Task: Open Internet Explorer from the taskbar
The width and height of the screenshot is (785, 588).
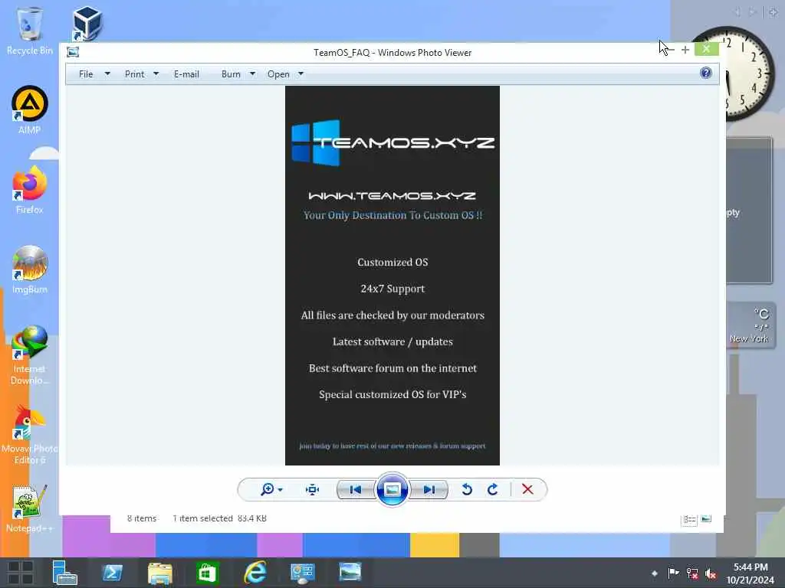Action: tap(255, 573)
